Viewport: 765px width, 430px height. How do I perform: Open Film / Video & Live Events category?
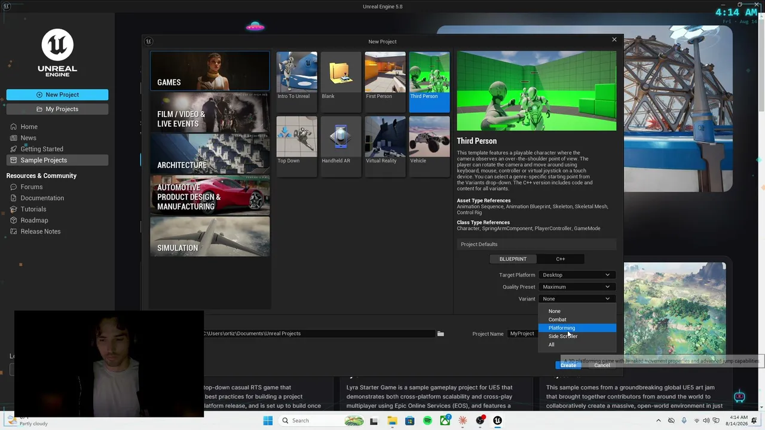tap(210, 112)
